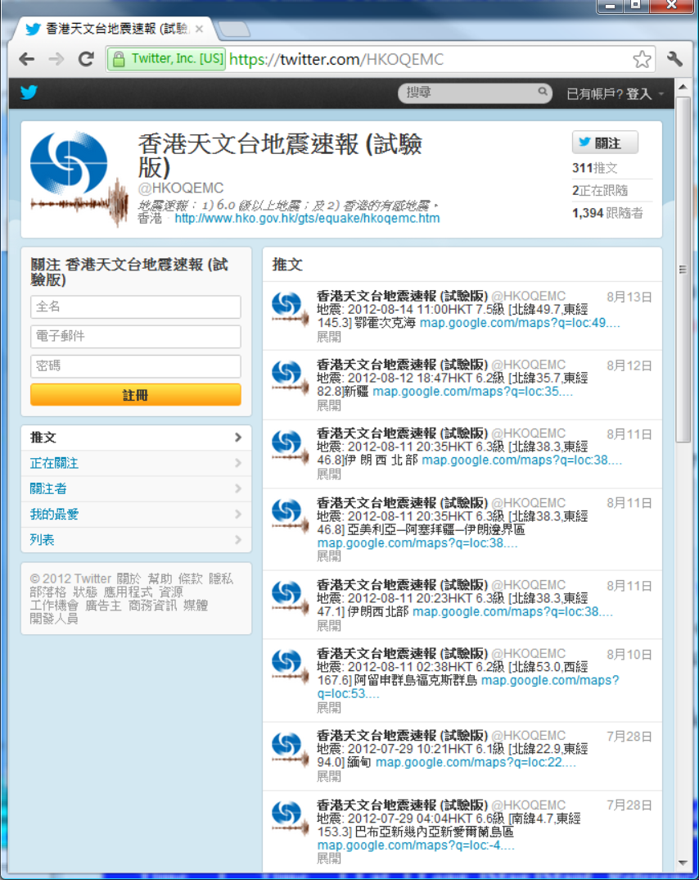Open the Twitter, Inc. [US] padlock security badge

tap(167, 59)
